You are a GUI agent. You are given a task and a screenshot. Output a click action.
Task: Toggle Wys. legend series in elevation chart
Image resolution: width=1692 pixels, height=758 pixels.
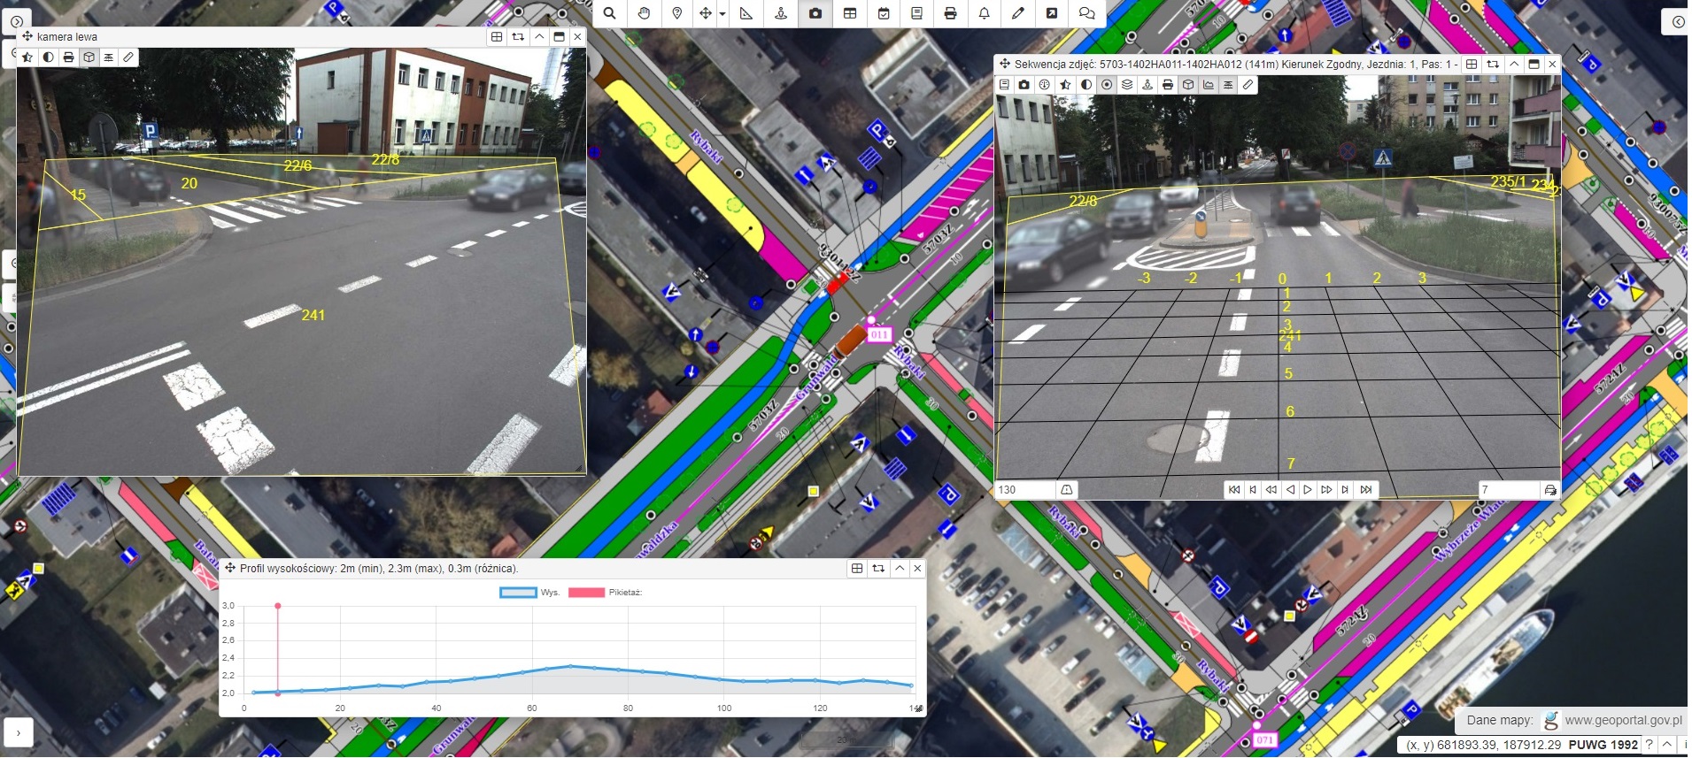[x=529, y=593]
